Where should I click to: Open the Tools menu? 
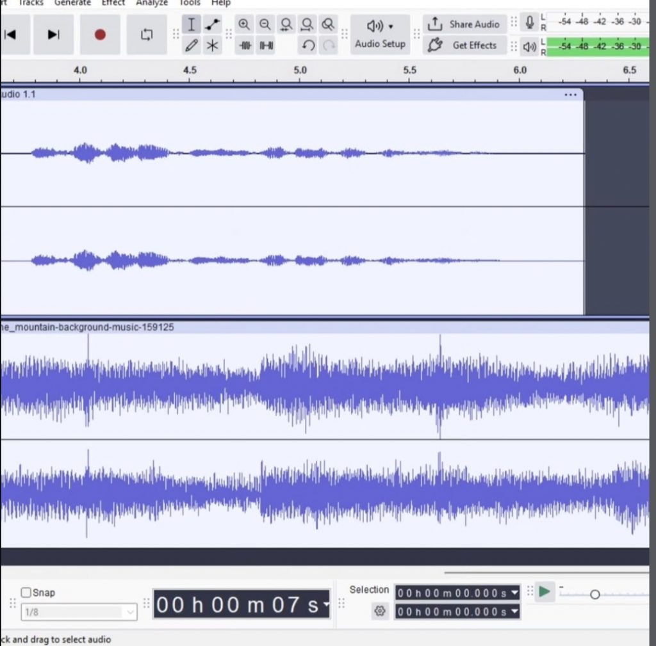pyautogui.click(x=190, y=3)
